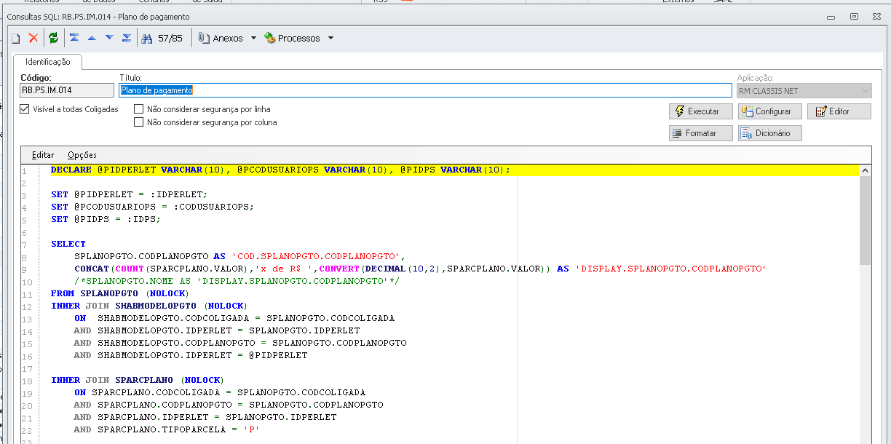The height and width of the screenshot is (444, 891).
Task: Open the Aplicação combo box
Action: pyautogui.click(x=804, y=90)
